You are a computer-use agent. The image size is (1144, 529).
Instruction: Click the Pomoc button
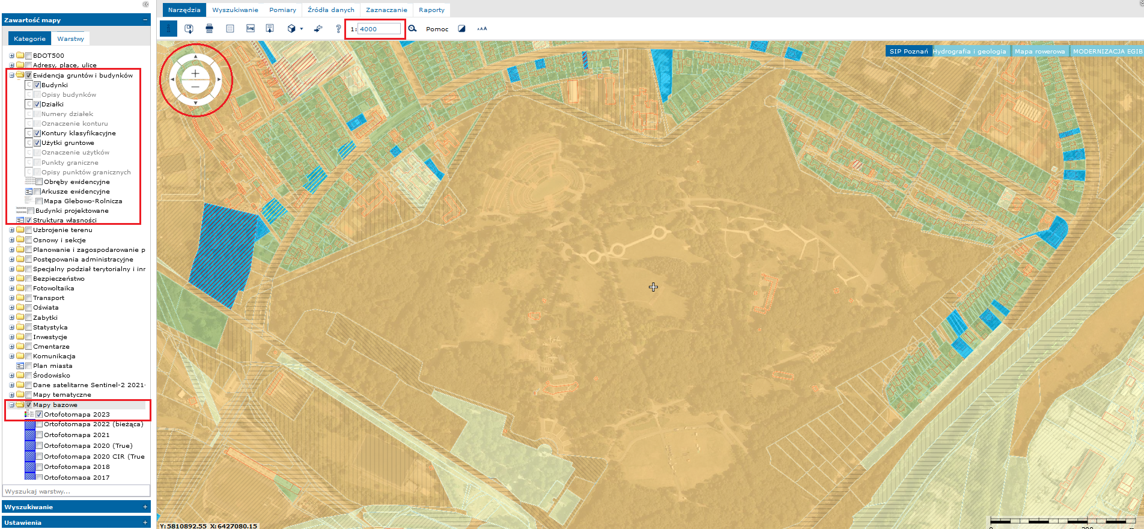437,29
